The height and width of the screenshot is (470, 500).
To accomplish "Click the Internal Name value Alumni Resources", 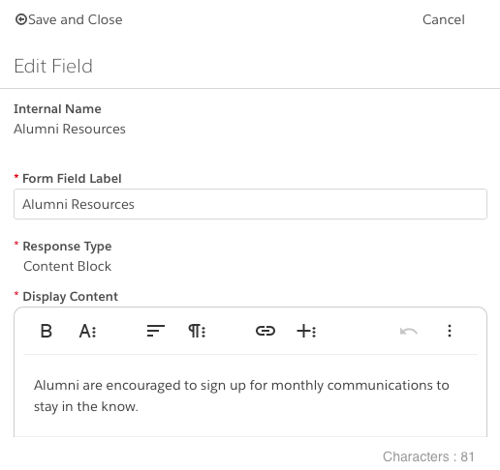I will (x=70, y=129).
